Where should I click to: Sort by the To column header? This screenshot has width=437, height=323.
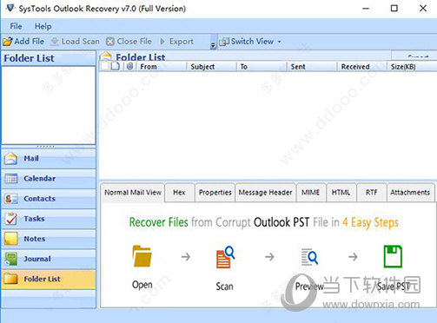(262, 67)
